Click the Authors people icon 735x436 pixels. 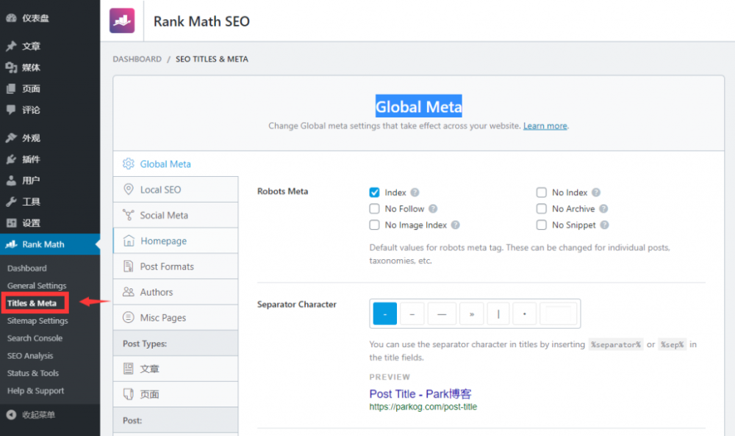click(129, 292)
